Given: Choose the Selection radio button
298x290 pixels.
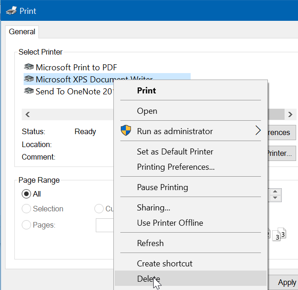Looking at the screenshot, I should 27,209.
